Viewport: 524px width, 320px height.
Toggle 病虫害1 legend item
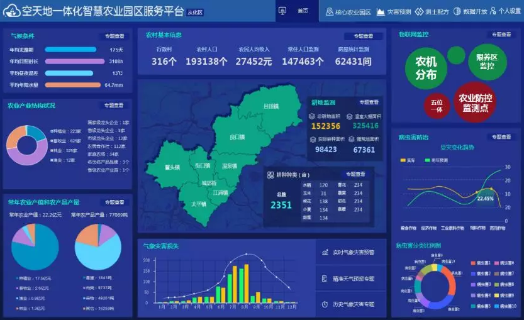click(x=474, y=263)
